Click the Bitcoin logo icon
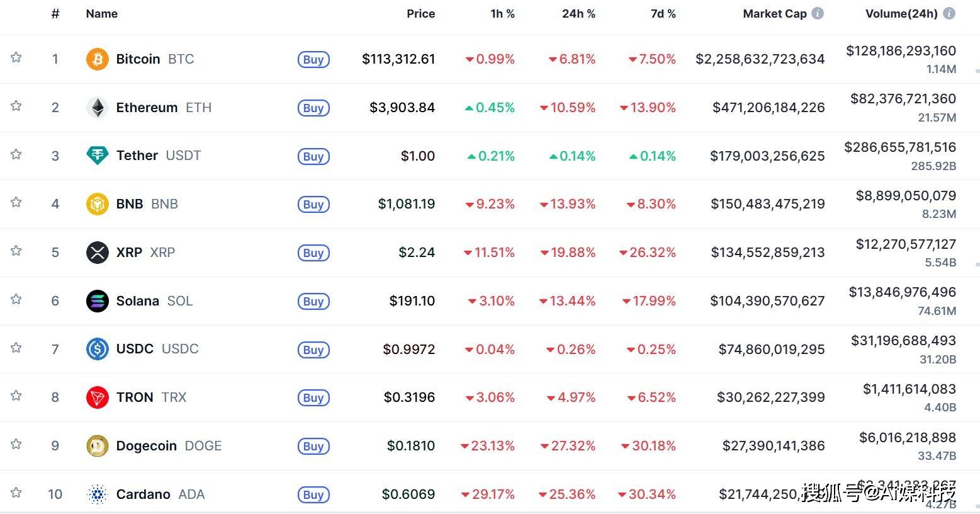The width and height of the screenshot is (980, 514). [x=97, y=59]
